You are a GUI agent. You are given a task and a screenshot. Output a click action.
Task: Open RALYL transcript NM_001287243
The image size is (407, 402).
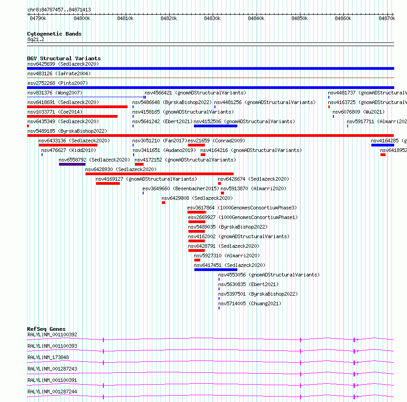pyautogui.click(x=52, y=369)
